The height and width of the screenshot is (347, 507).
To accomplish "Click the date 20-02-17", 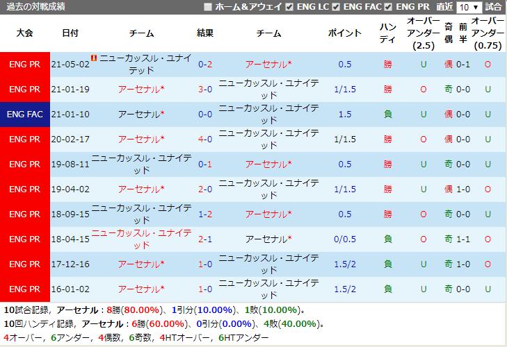I will pos(70,139).
